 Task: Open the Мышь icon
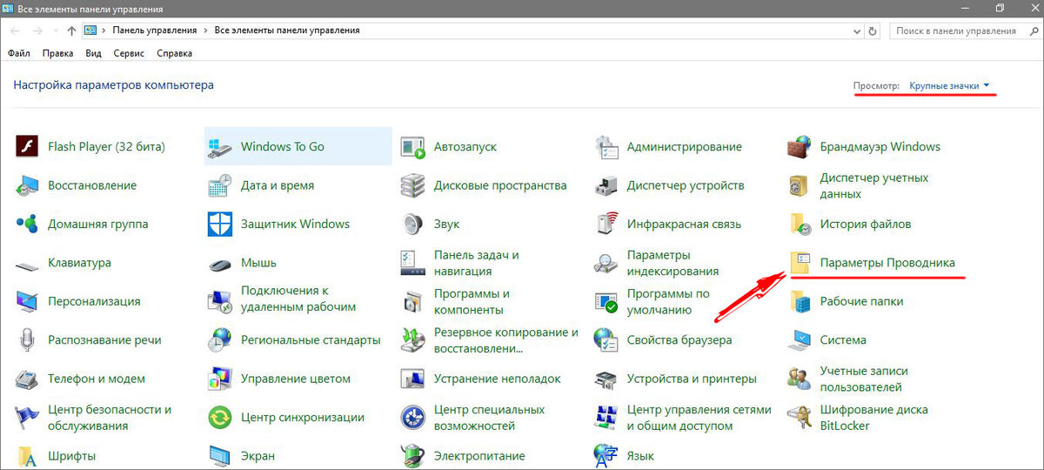tap(220, 263)
